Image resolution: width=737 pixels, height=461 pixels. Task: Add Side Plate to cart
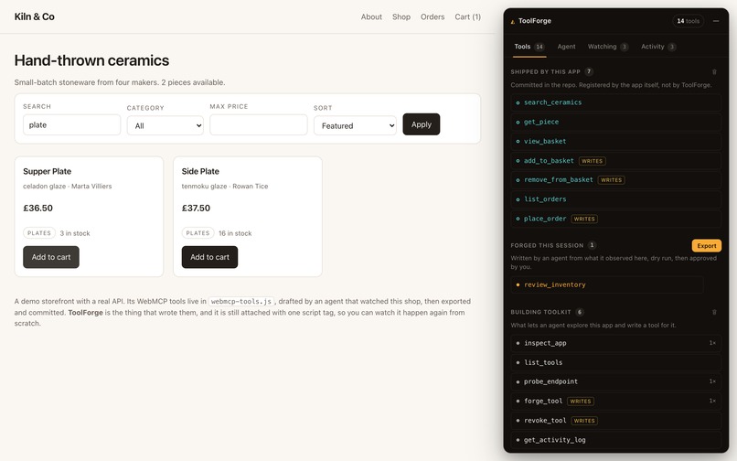click(x=209, y=257)
